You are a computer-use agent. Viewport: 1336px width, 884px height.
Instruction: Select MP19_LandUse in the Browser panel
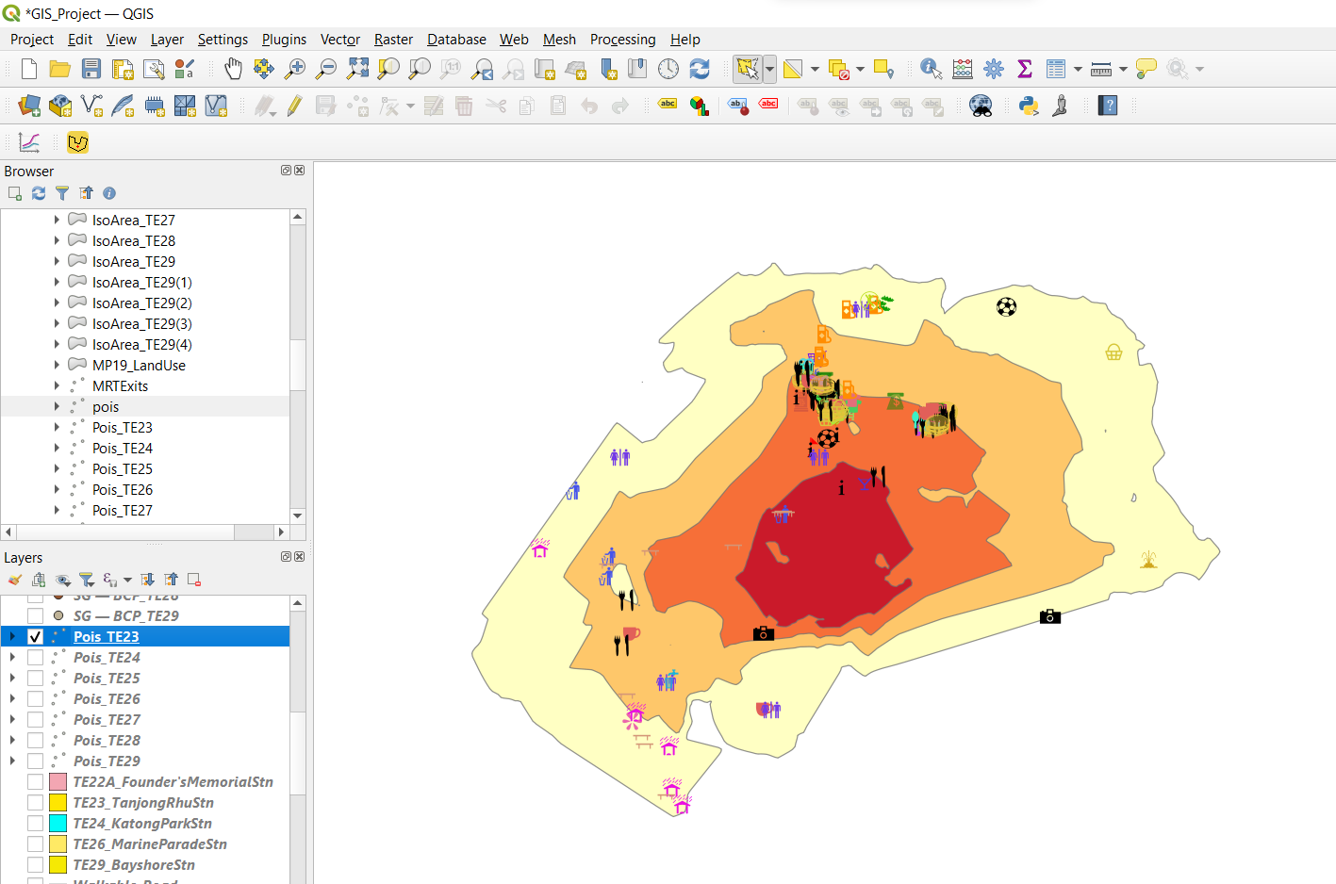139,366
